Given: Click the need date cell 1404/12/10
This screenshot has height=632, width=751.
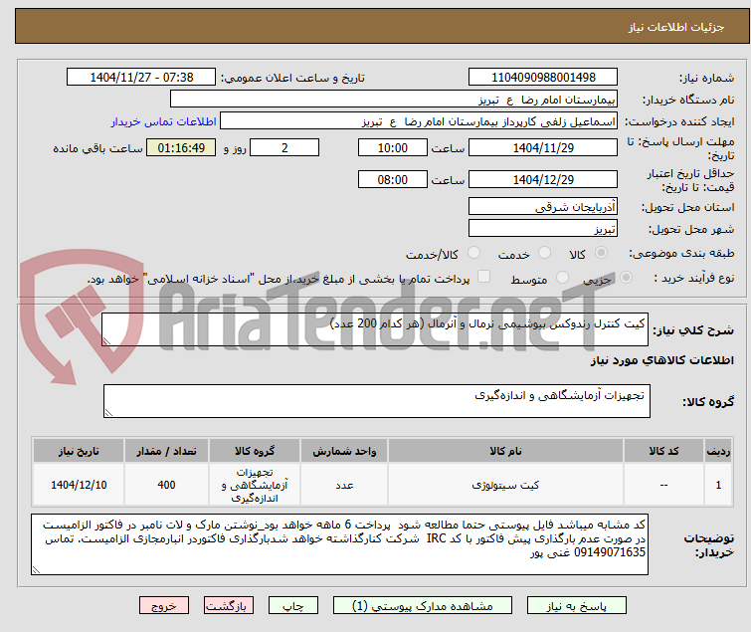Looking at the screenshot, I should point(79,485).
